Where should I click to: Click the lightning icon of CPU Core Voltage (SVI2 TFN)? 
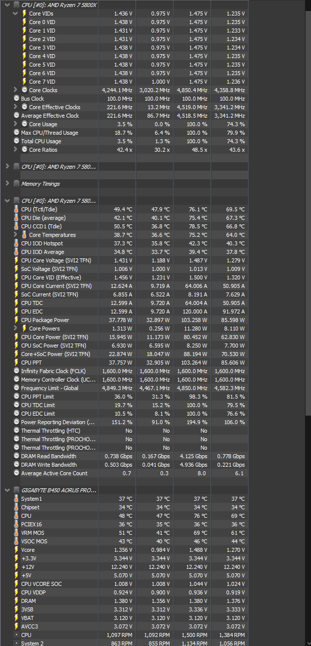click(16, 260)
